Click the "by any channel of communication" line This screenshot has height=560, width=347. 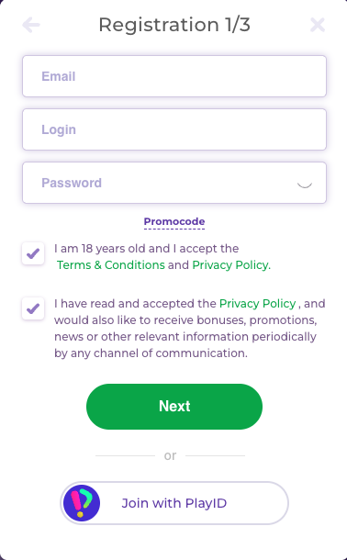151,353
